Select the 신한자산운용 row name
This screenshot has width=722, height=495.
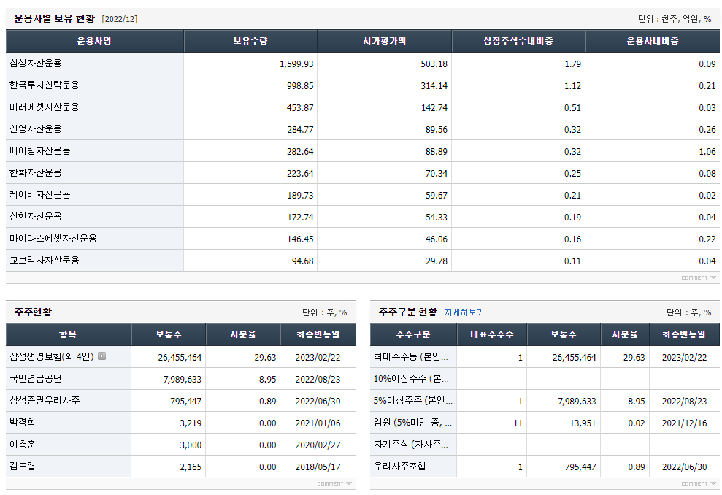36,216
